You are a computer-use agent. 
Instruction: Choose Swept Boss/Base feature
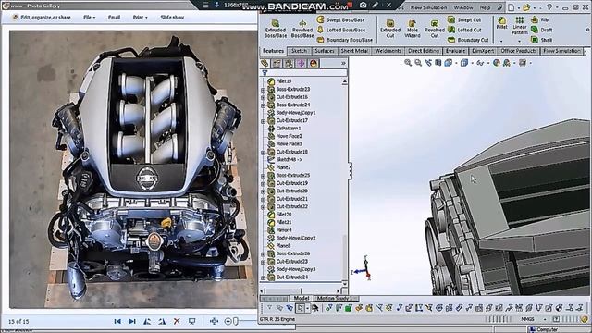coord(341,19)
